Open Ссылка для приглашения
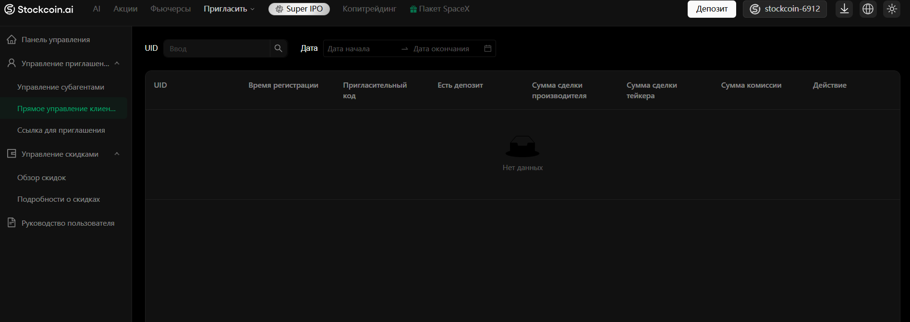 tap(61, 130)
